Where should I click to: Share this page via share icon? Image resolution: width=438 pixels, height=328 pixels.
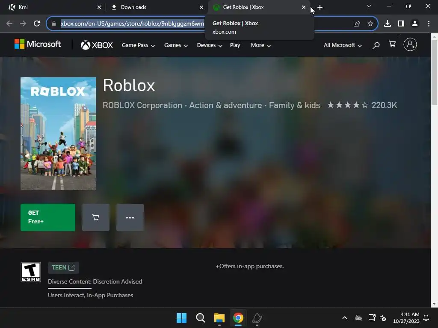click(357, 24)
